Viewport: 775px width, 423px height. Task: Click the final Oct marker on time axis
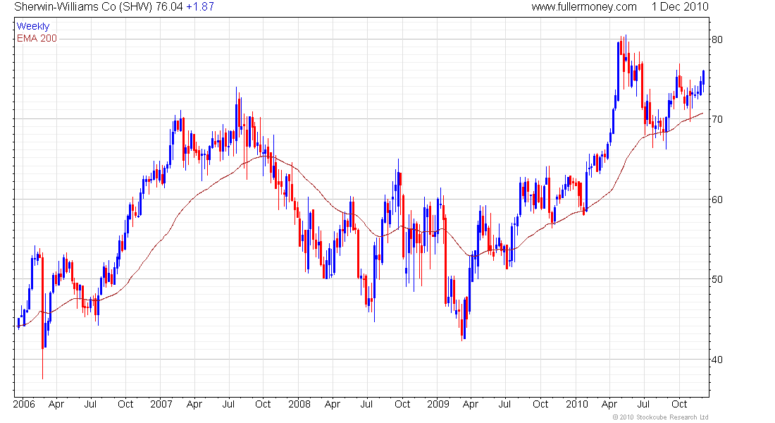(x=679, y=405)
